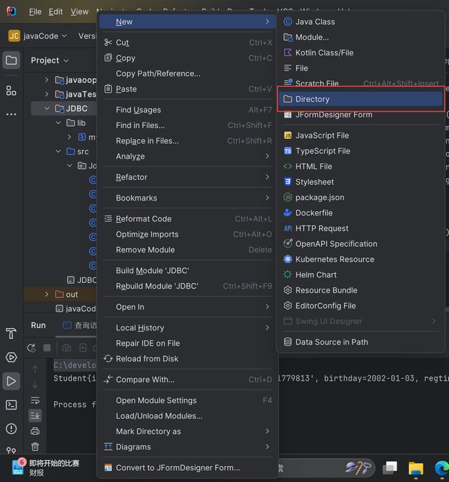Open the File menu

pos(35,12)
